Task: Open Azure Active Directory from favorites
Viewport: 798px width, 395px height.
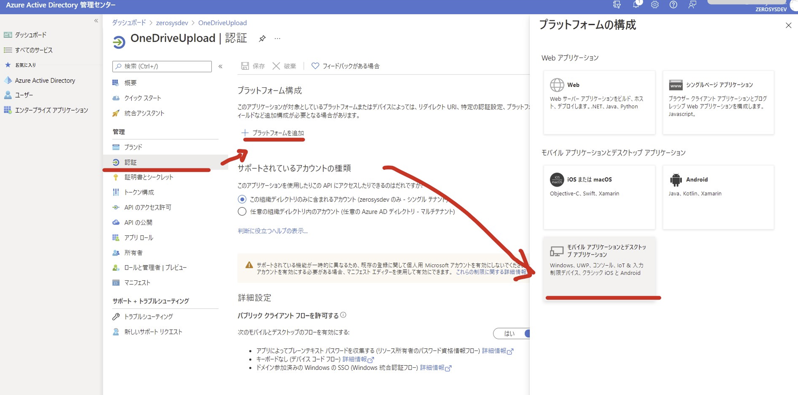Action: pos(39,80)
